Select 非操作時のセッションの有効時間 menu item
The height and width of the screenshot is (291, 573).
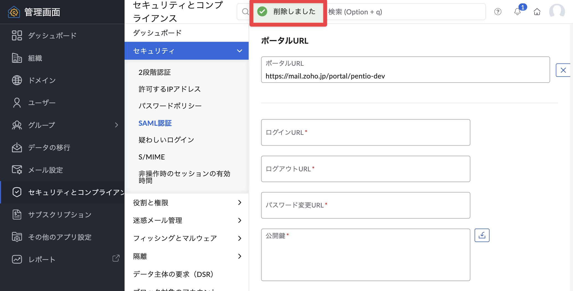click(184, 177)
